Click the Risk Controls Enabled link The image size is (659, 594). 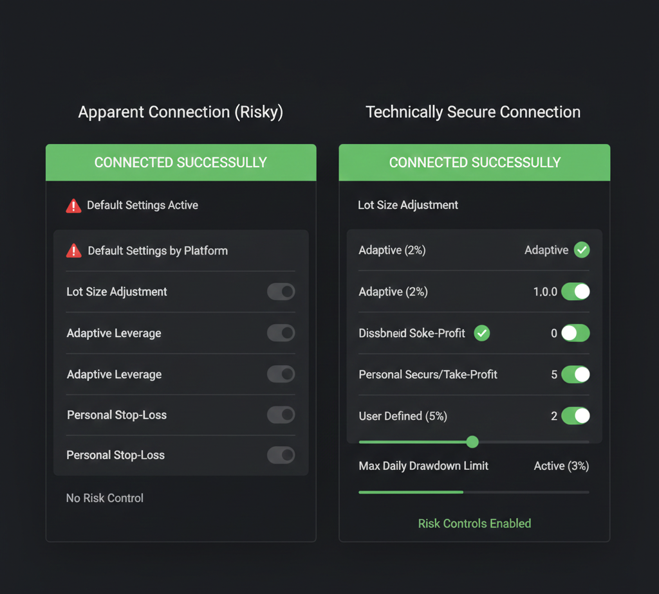point(474,523)
